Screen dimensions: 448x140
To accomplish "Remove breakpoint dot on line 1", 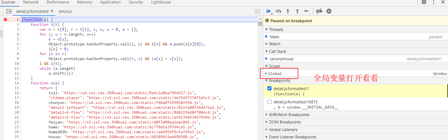I will (5, 20).
